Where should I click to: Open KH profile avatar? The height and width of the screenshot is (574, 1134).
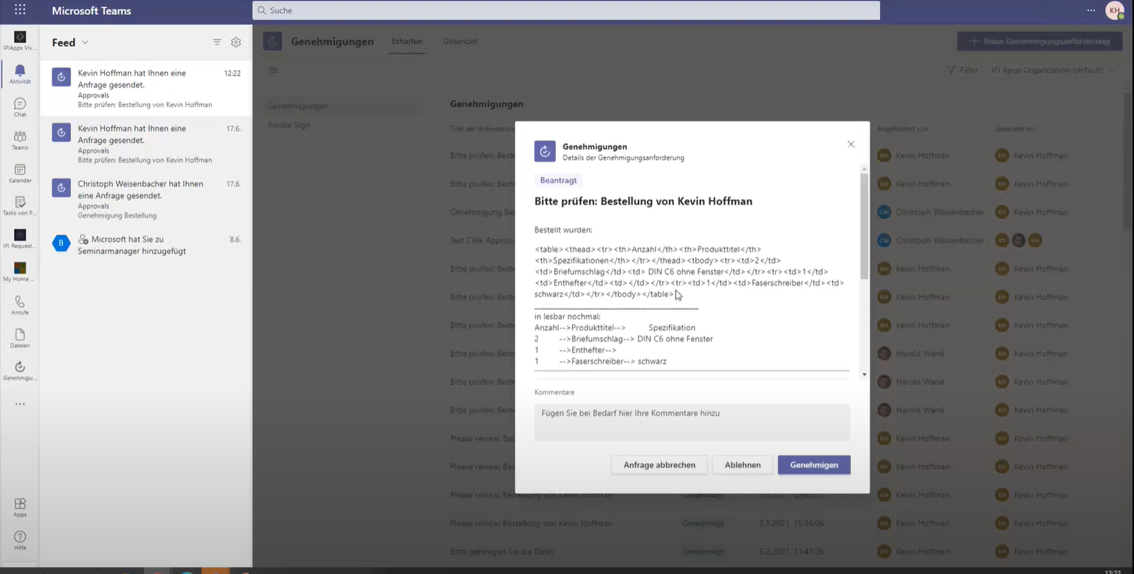coord(1115,10)
